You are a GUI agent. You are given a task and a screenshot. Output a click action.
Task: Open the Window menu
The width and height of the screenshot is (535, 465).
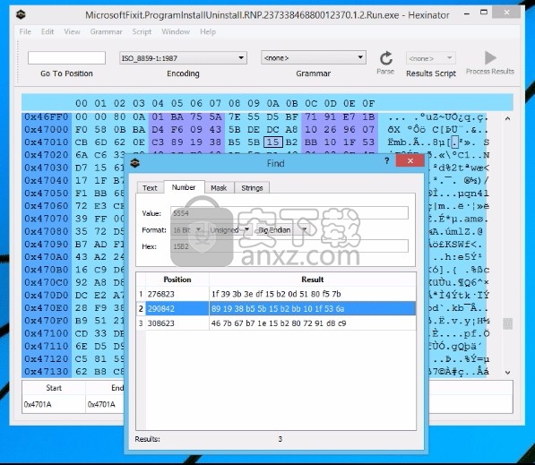tap(176, 31)
